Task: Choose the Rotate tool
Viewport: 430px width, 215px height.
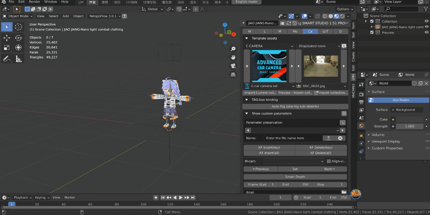Action: pos(18,38)
